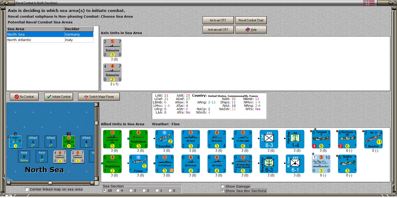397x198 pixels.
Task: Select the Royal Mar 6-3 marine counter
Action: pos(269,164)
